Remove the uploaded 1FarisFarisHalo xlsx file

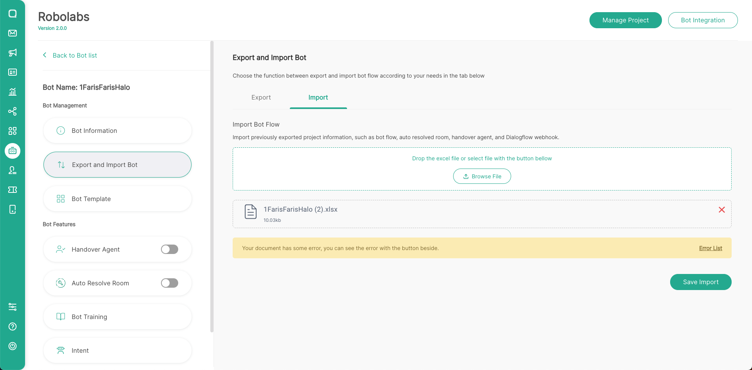(x=721, y=210)
